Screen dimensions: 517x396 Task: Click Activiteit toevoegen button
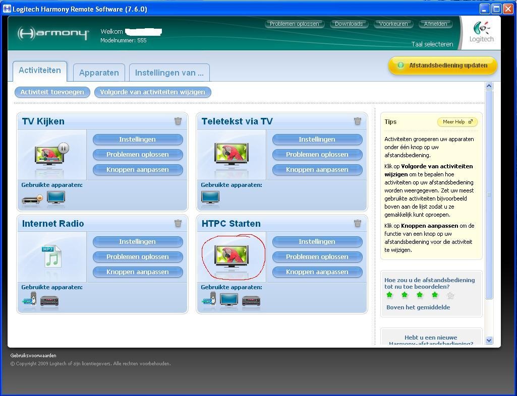[52, 92]
